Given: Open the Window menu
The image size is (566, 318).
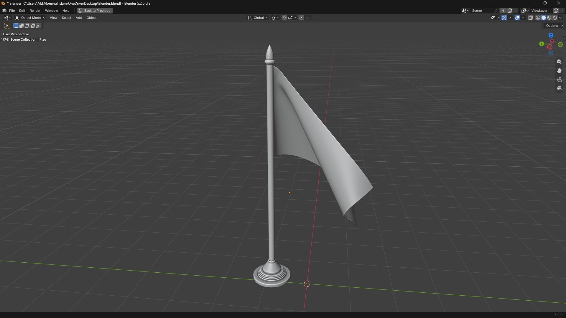Looking at the screenshot, I should (x=51, y=11).
